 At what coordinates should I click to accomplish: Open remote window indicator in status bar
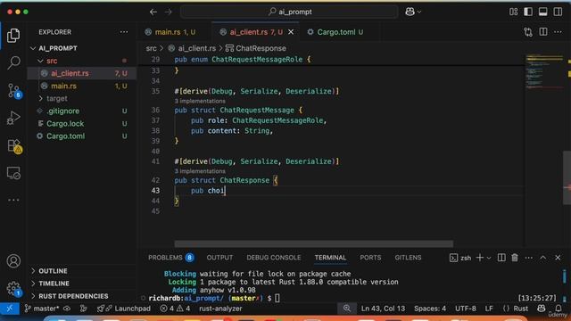[10, 309]
